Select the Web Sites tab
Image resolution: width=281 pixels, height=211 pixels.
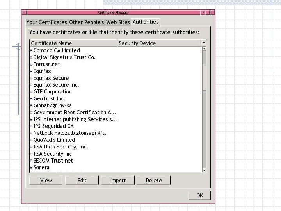point(118,22)
